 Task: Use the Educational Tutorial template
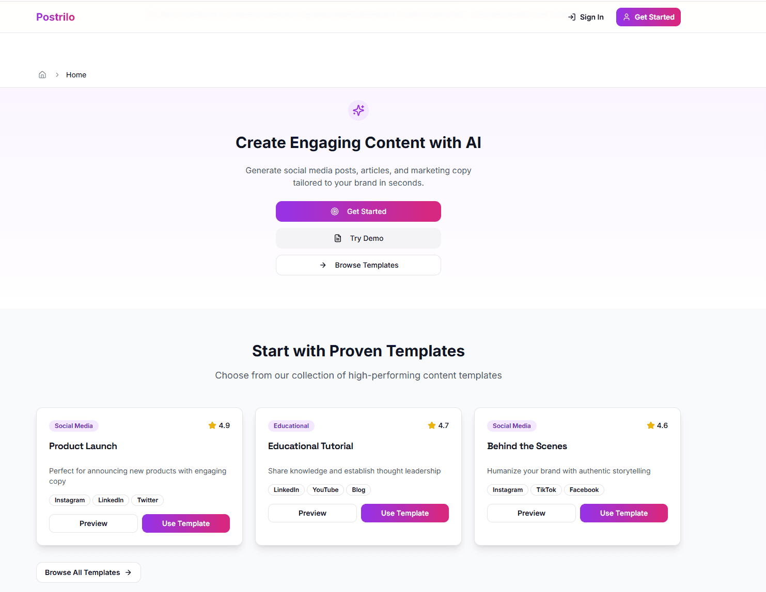tap(405, 513)
